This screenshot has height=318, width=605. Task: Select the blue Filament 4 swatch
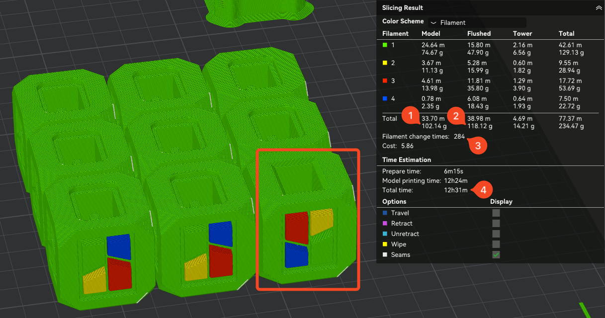point(385,98)
